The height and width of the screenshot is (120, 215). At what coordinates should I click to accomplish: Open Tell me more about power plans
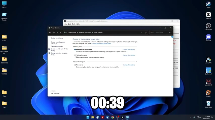[x=101, y=43]
